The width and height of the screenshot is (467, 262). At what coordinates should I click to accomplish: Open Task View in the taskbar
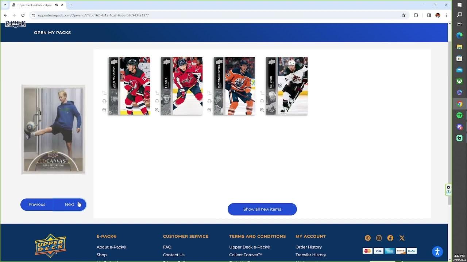pos(459,24)
